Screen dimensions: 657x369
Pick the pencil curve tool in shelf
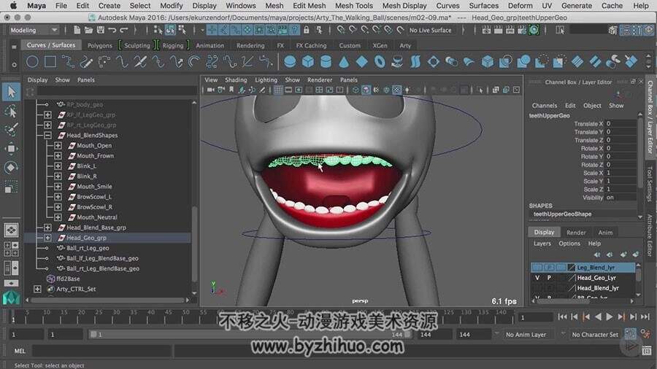coord(86,62)
